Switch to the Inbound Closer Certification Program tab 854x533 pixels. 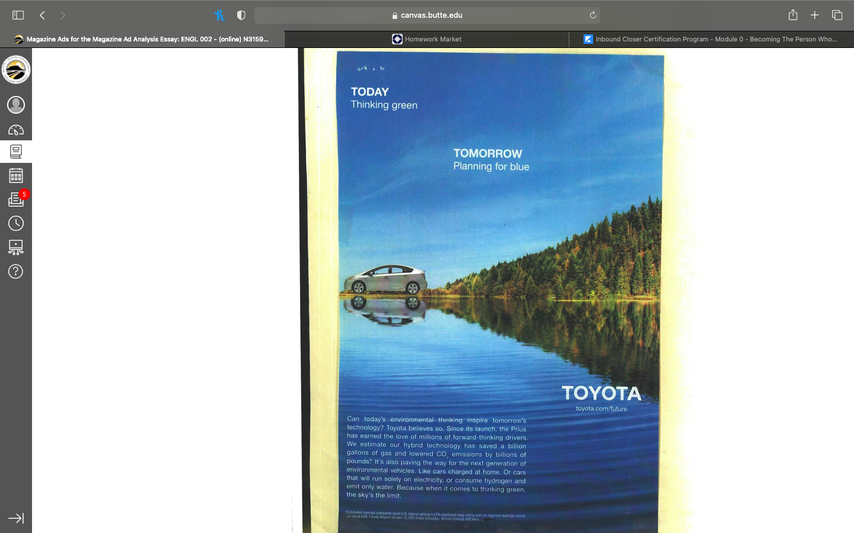(712, 39)
